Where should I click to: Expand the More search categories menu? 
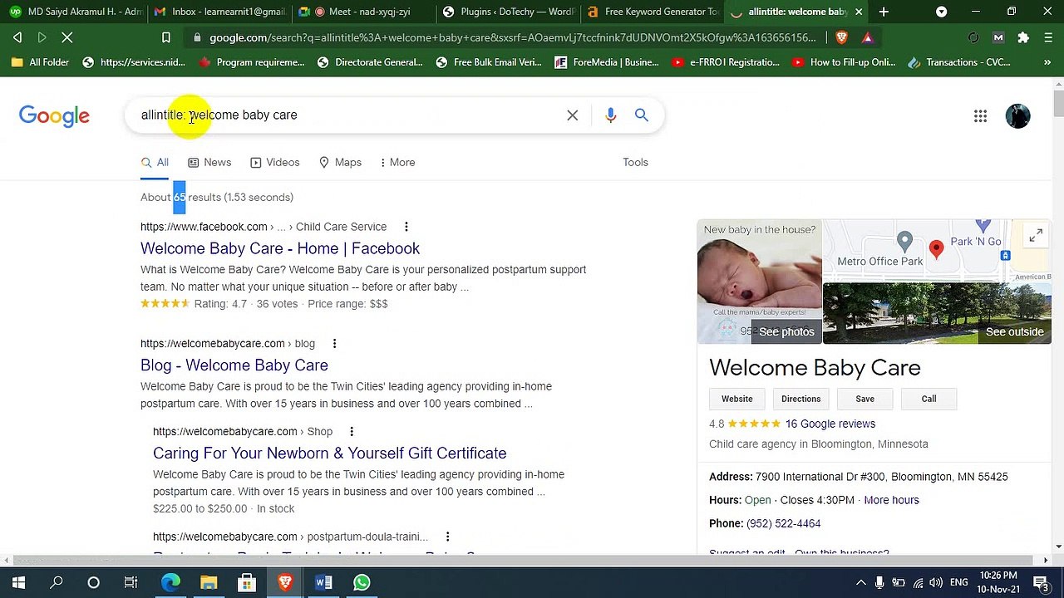397,162
